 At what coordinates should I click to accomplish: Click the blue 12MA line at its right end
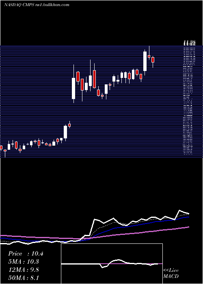pyautogui.click(x=188, y=217)
